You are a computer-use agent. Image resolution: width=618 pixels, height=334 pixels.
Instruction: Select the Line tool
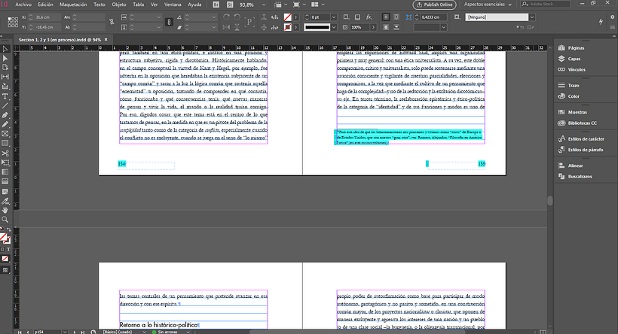coord(5,106)
